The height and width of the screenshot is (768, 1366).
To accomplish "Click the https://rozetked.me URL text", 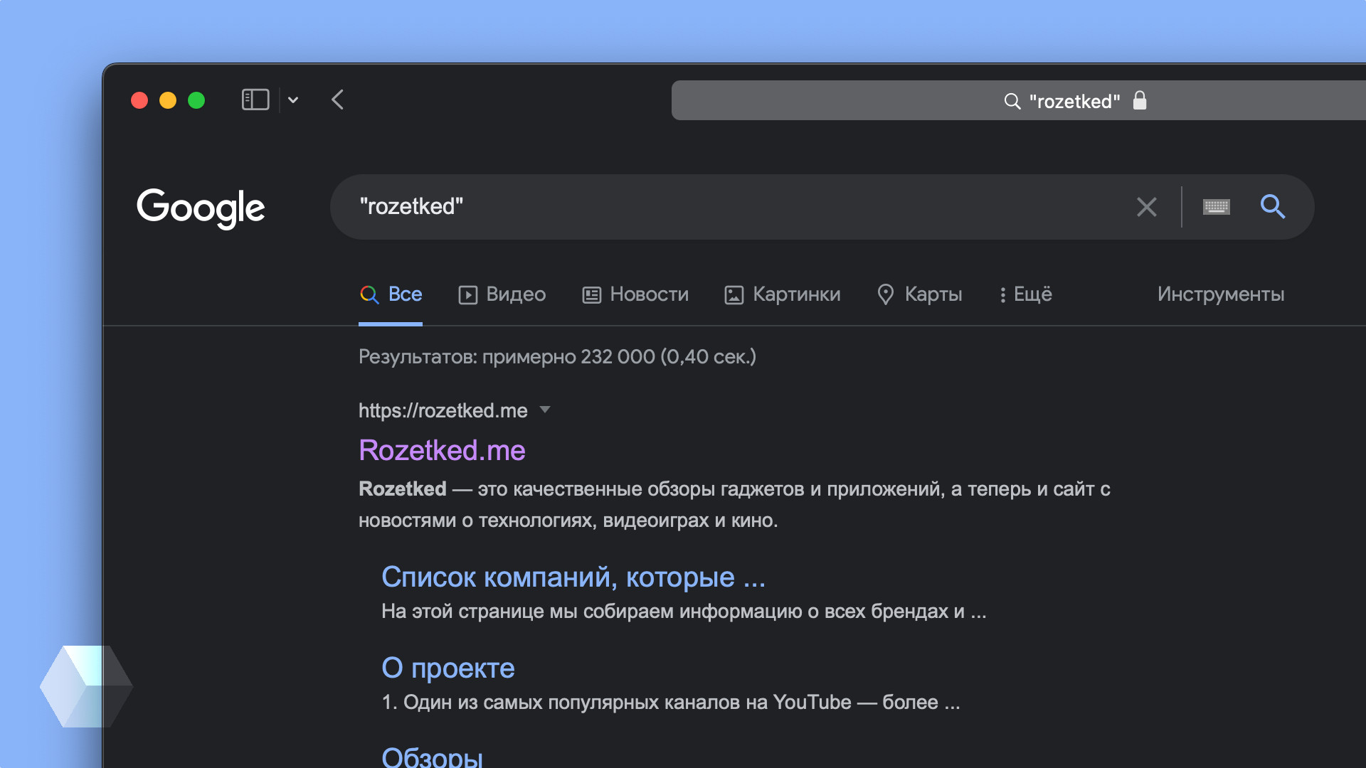I will pyautogui.click(x=443, y=410).
